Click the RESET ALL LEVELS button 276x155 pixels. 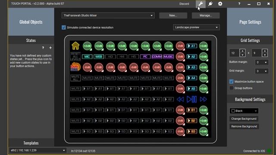(x=75, y=56)
